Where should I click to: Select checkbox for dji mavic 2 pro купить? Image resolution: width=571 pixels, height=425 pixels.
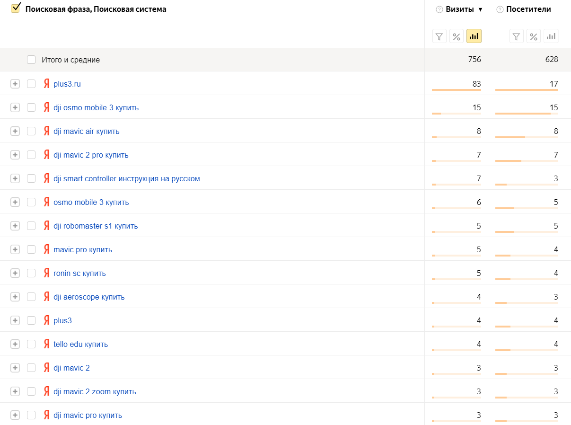click(31, 155)
